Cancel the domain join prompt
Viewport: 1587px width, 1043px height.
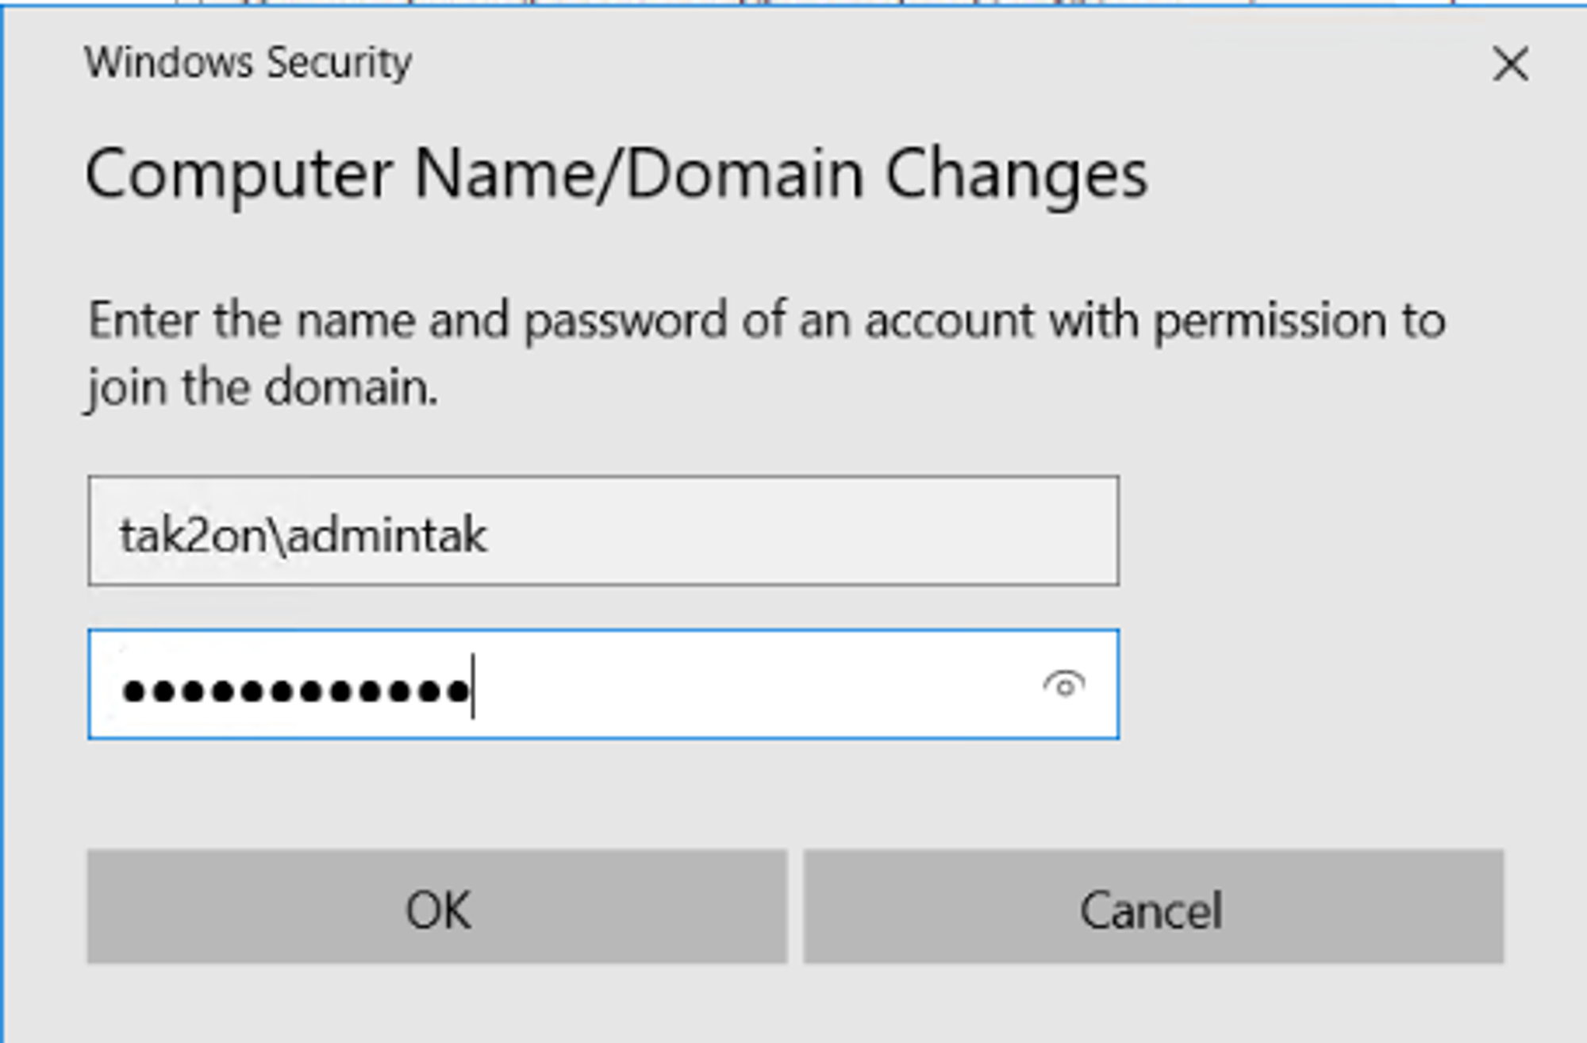[x=1153, y=906]
